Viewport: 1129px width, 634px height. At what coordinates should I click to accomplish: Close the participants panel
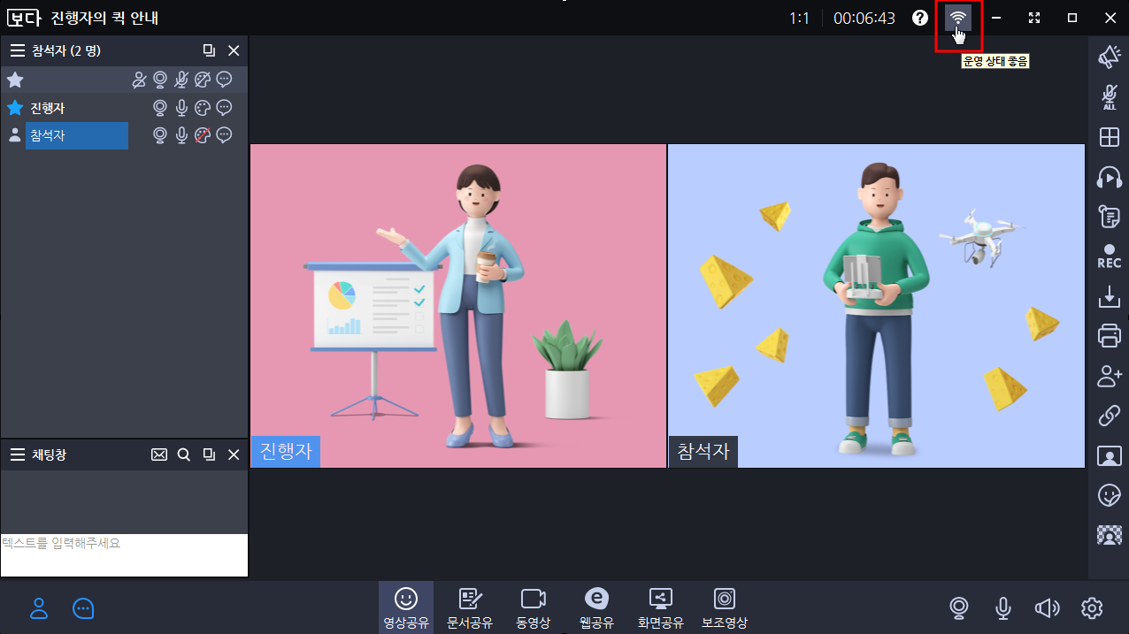[234, 50]
